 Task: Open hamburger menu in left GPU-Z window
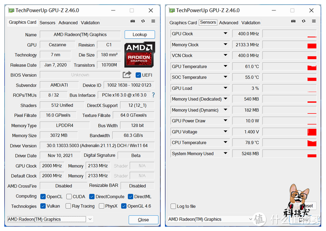pyautogui.click(x=153, y=21)
